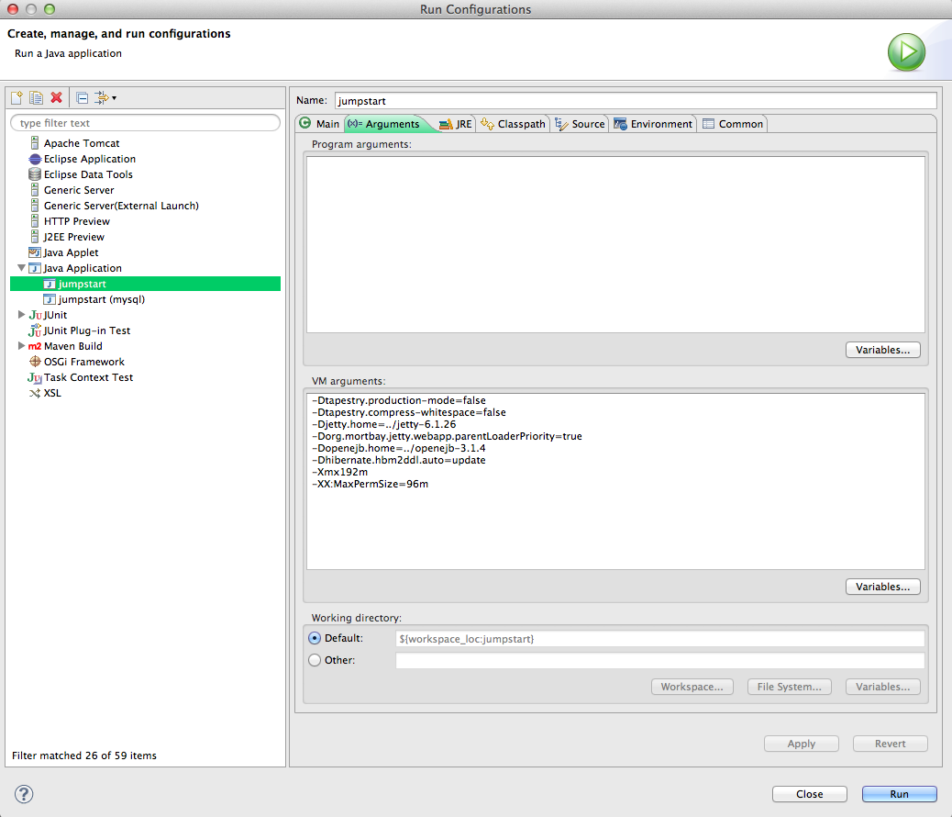The width and height of the screenshot is (952, 817).
Task: Click the -Xmx192m VM argument line
Action: (x=340, y=472)
